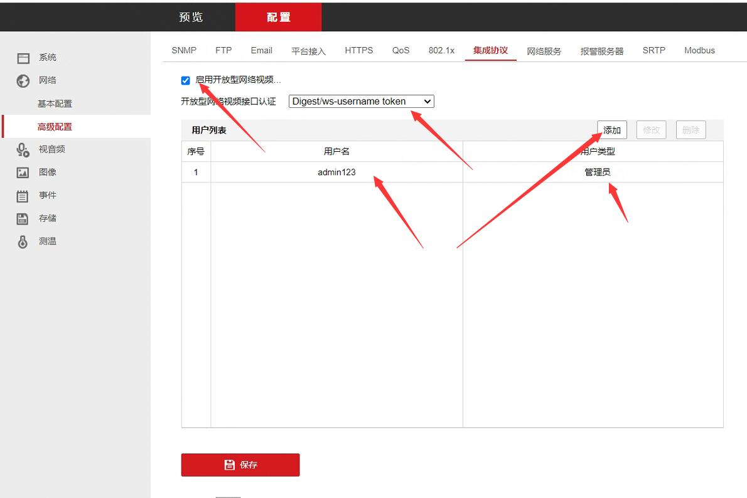
Task: Select the Modbus tab
Action: coord(699,51)
